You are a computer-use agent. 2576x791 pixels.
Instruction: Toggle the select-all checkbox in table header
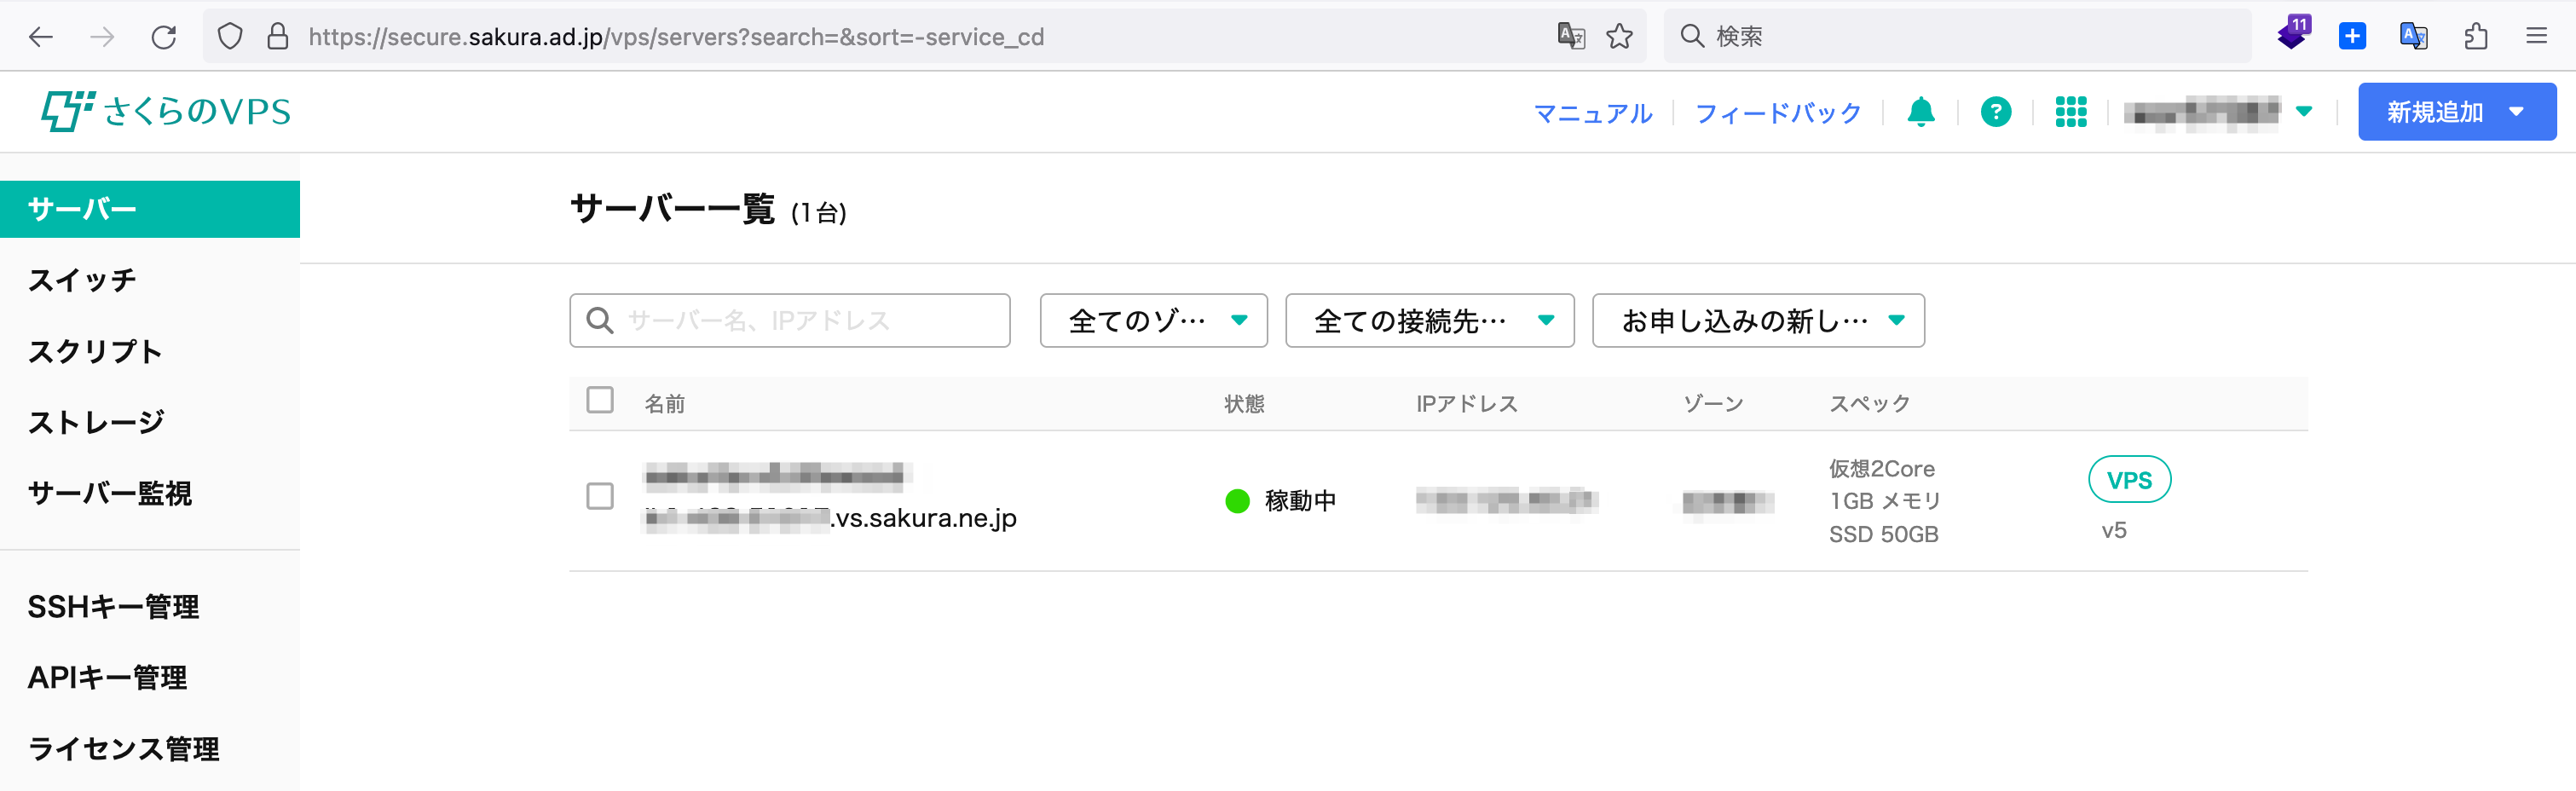pyautogui.click(x=600, y=400)
